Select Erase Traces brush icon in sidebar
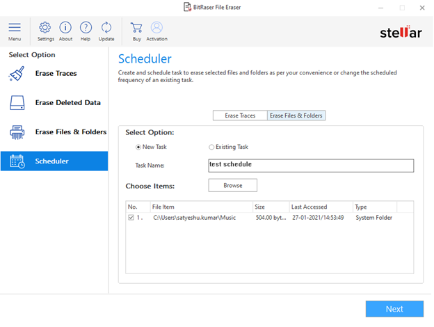This screenshot has width=434, height=327. pyautogui.click(x=17, y=74)
